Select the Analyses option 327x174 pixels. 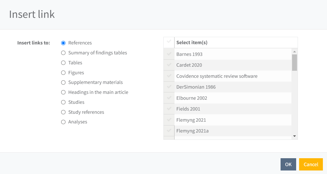pos(63,122)
